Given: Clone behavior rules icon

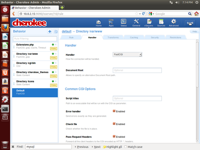Looking at the screenshot, I should (x=56, y=31).
